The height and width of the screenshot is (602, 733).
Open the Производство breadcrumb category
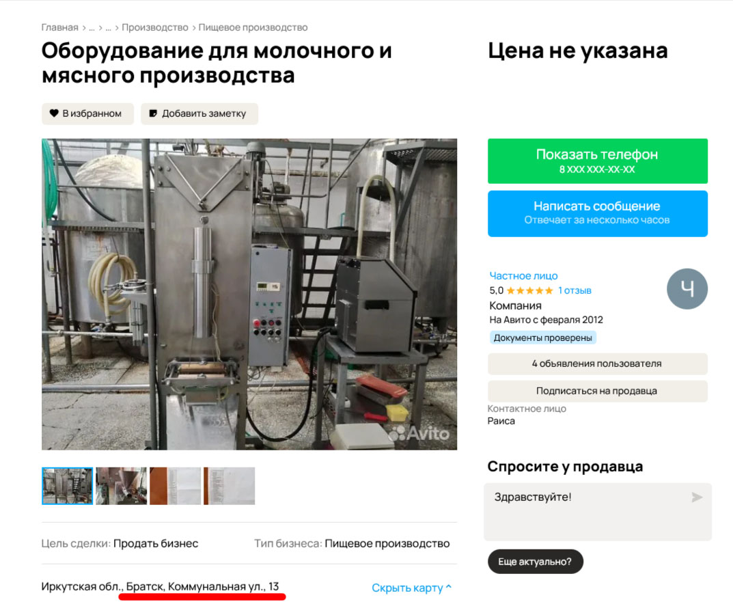[x=154, y=28]
